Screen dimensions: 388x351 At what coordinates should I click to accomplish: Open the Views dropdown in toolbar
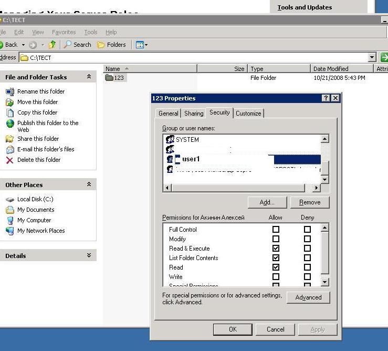(x=142, y=45)
